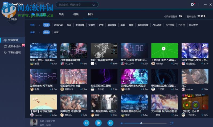Screen dimensions: 213x127
Task: Select the 网页 tab
Action: pos(91,14)
